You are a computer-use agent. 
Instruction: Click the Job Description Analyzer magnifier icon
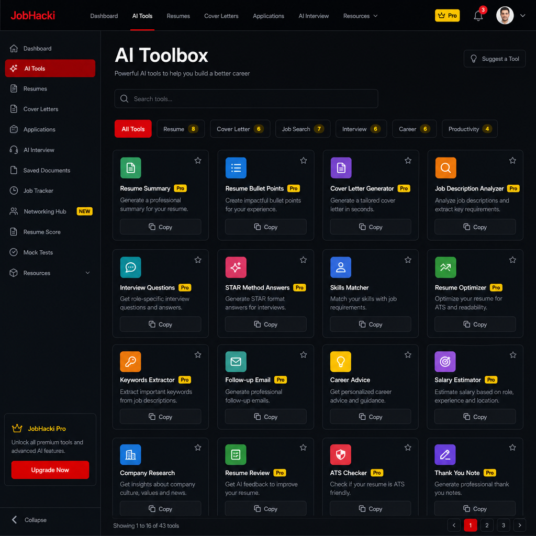pyautogui.click(x=445, y=168)
